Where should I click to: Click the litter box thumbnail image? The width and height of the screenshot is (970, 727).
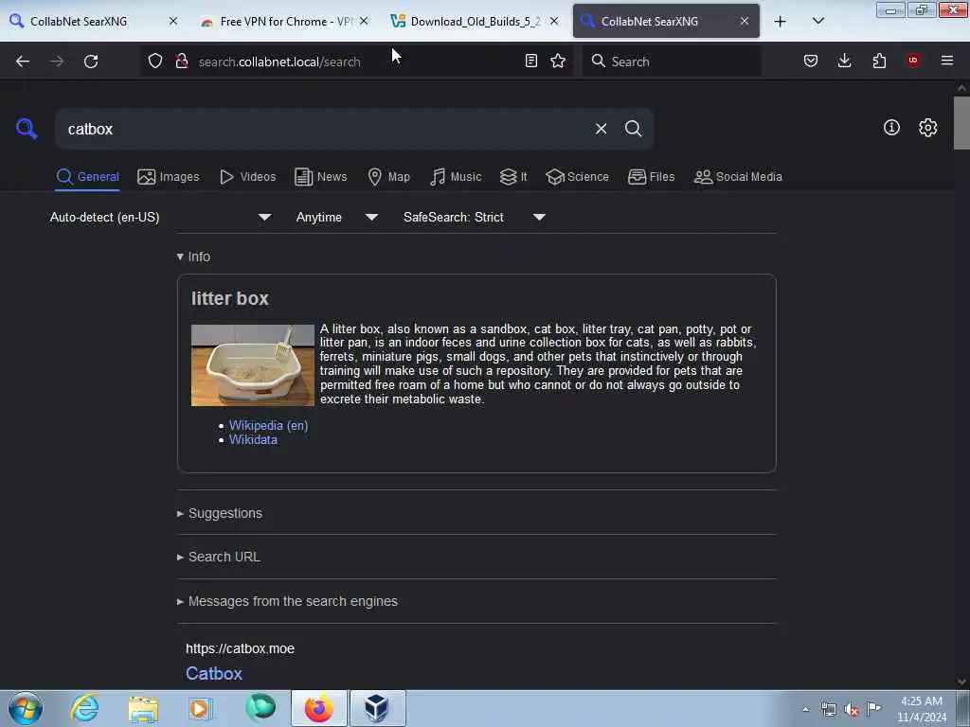[252, 365]
